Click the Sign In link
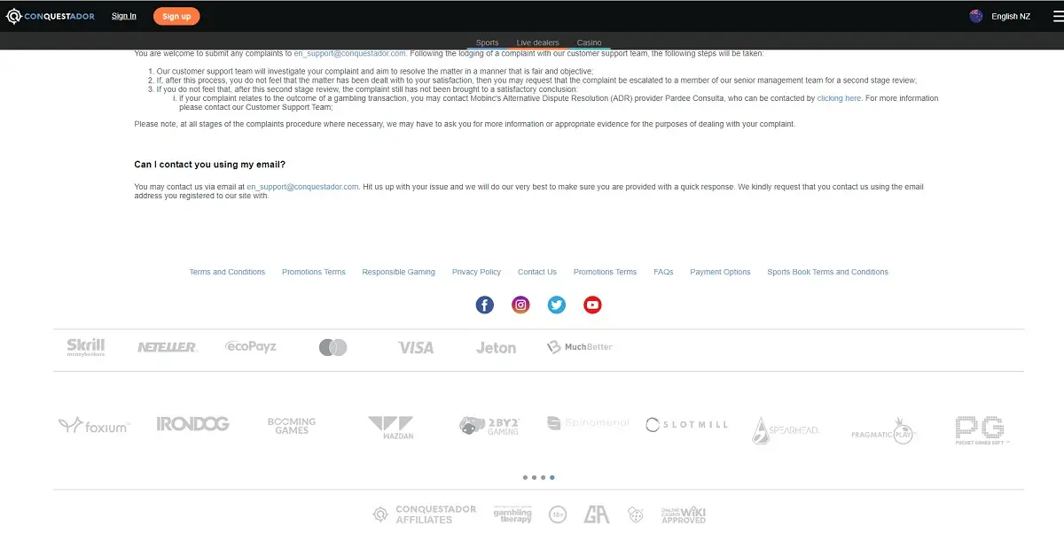 [124, 16]
